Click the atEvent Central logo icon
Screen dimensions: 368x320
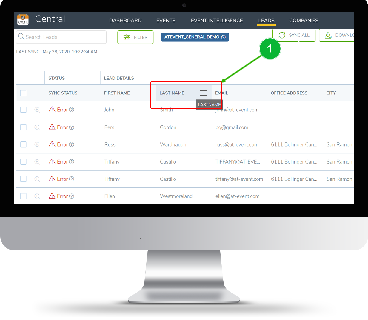pos(23,19)
